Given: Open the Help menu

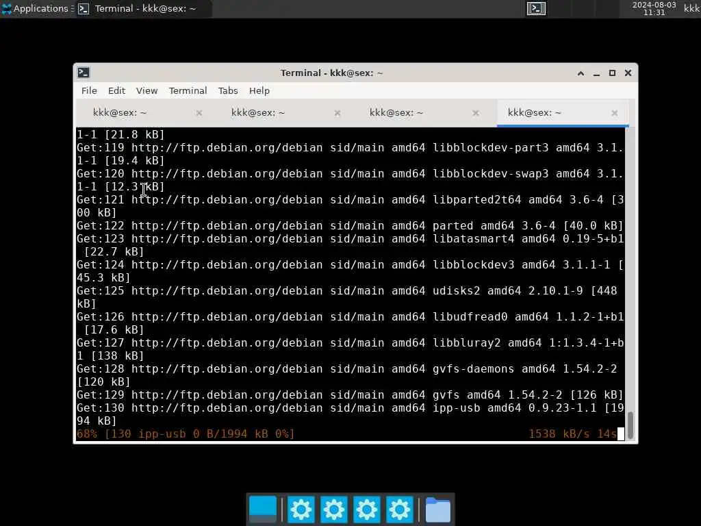Looking at the screenshot, I should [259, 91].
